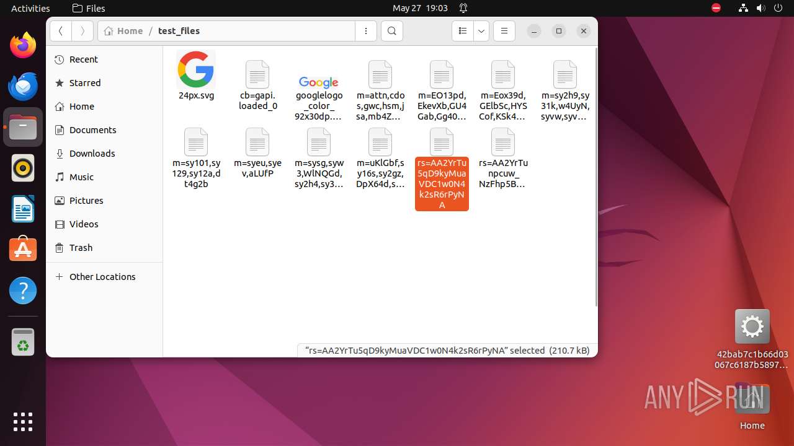Image resolution: width=794 pixels, height=446 pixels.
Task: Open the volume icon in system tray
Action: (x=761, y=8)
